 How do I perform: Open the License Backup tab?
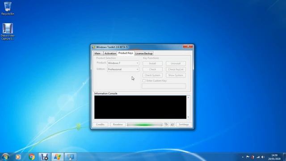pos(144,53)
